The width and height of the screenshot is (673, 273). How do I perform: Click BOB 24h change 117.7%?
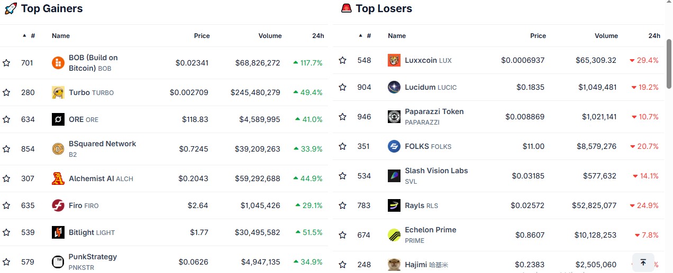pyautogui.click(x=307, y=63)
